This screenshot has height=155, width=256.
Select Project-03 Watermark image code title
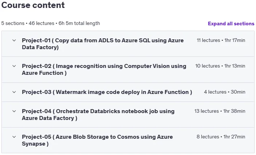click(x=107, y=92)
